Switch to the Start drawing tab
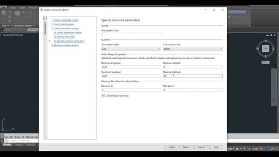 (x=8, y=30)
